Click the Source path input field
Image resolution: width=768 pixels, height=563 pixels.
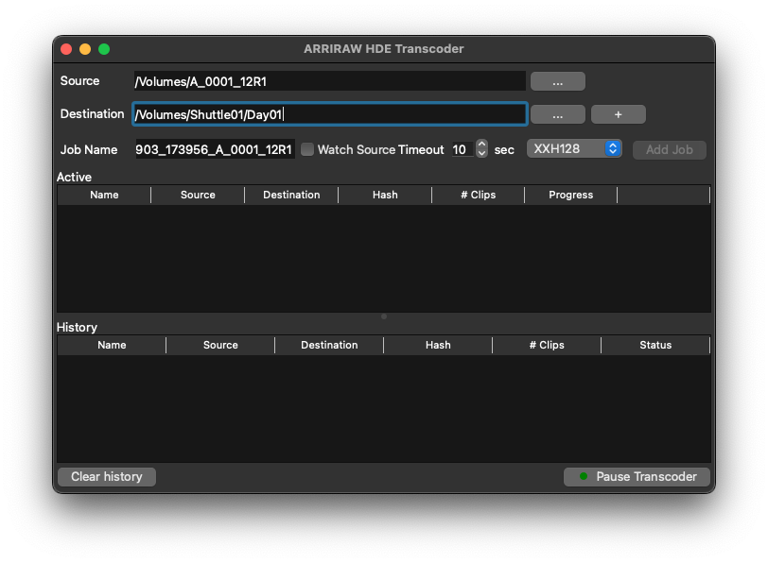coord(328,82)
